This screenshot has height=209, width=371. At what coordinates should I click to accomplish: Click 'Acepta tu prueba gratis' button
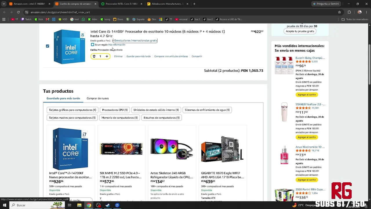coord(300,31)
